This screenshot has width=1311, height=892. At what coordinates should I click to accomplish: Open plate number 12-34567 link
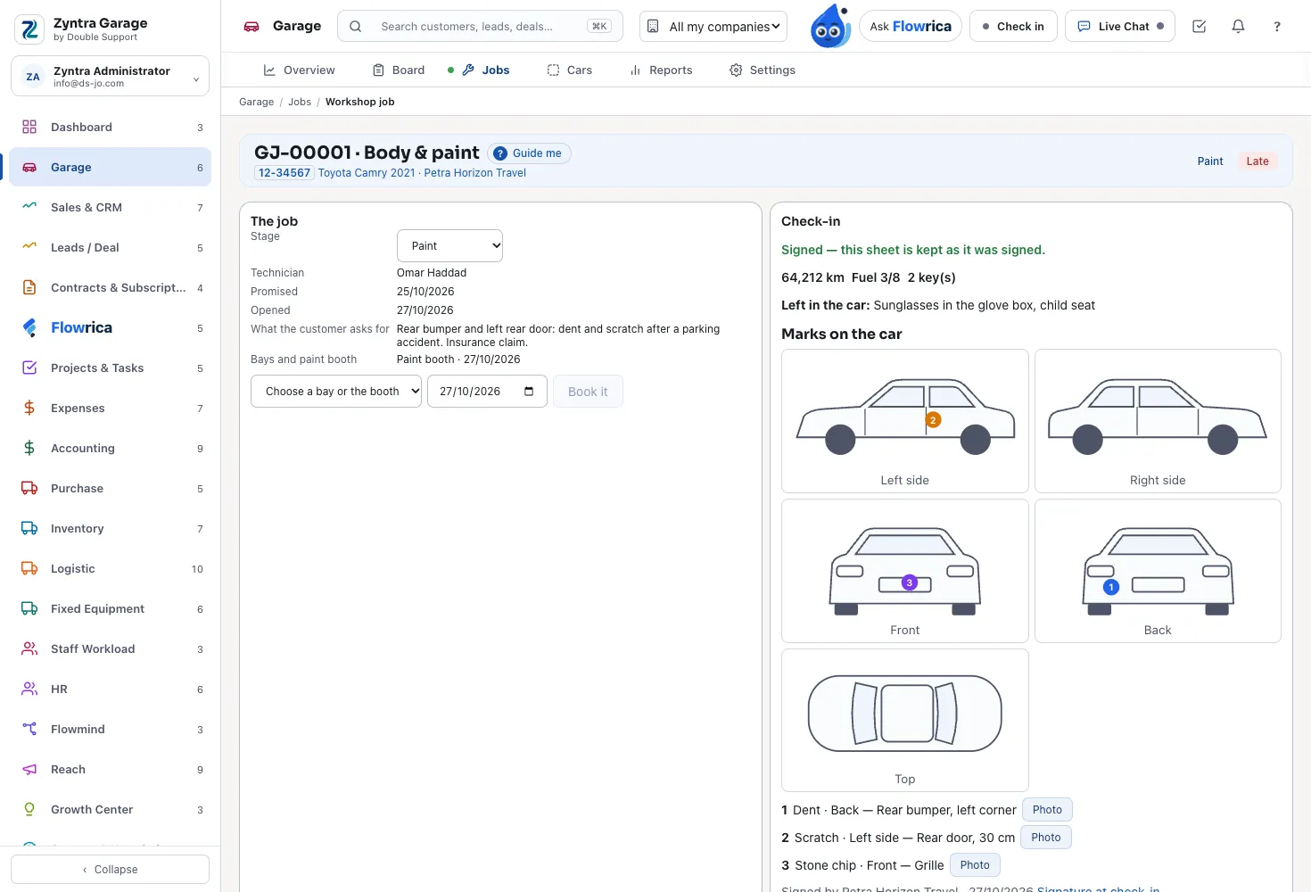point(284,173)
